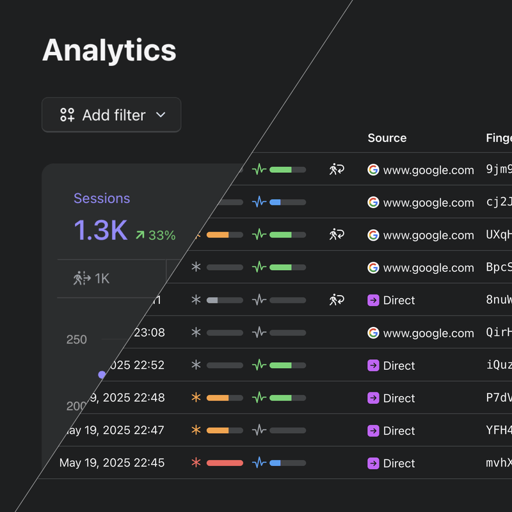Click the purple Direct arrow icon in 8nuW row

click(373, 300)
